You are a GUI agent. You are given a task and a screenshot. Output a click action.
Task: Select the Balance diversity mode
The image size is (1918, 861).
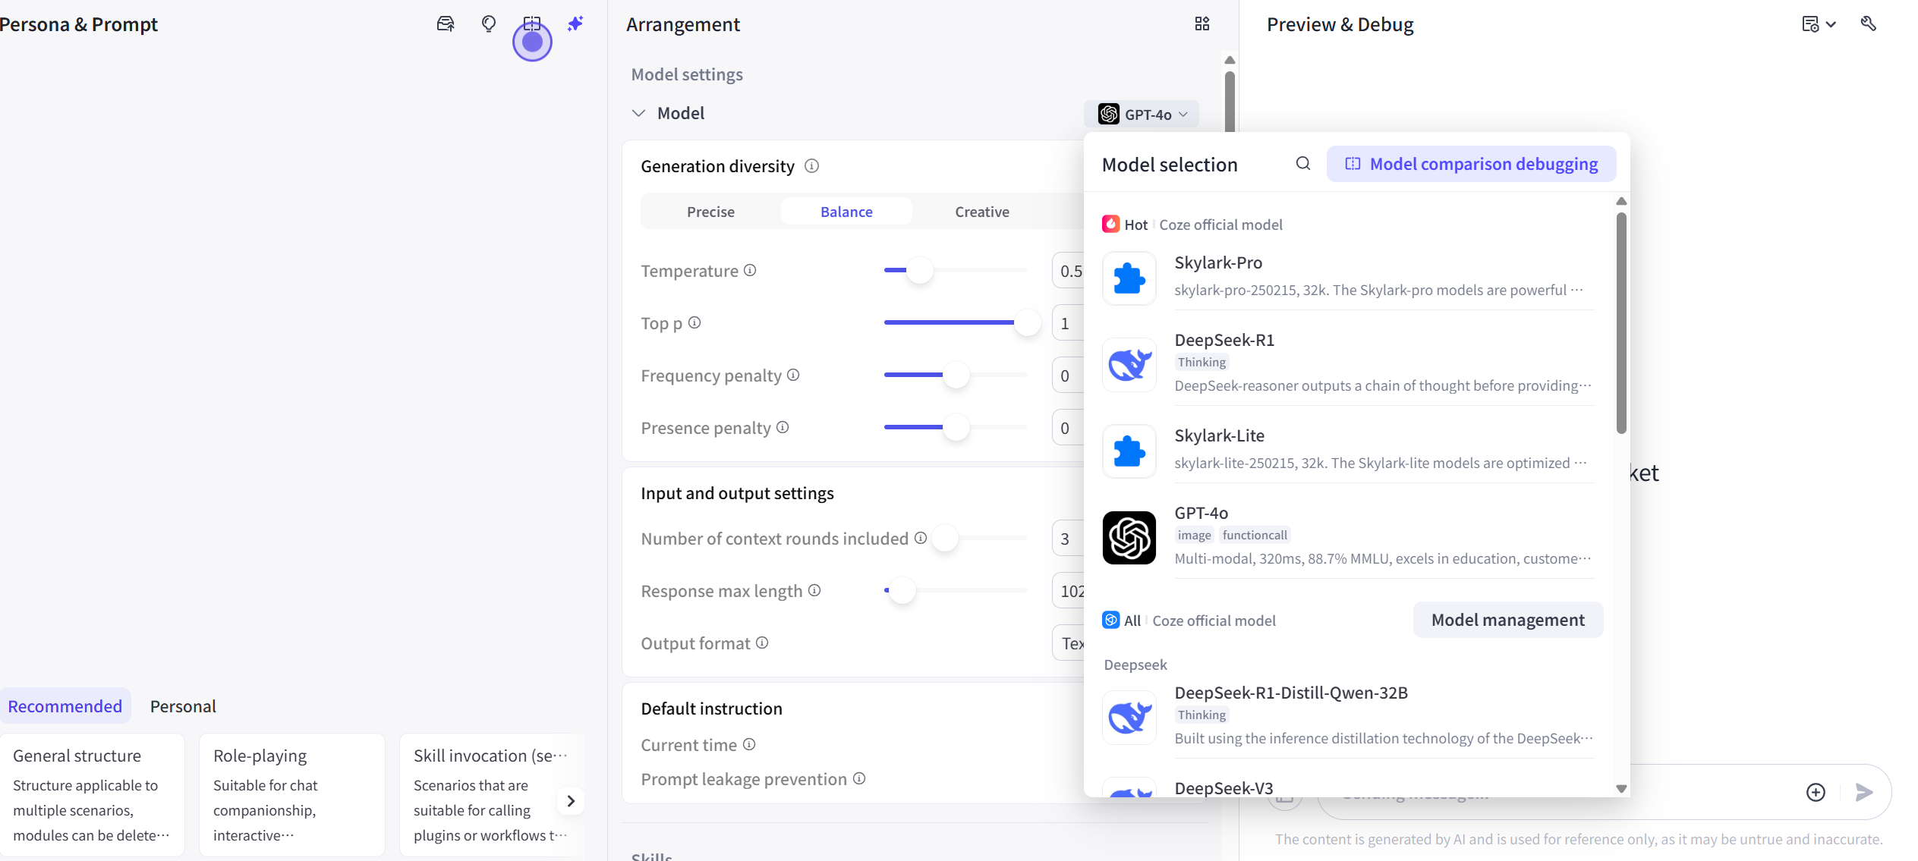(846, 212)
